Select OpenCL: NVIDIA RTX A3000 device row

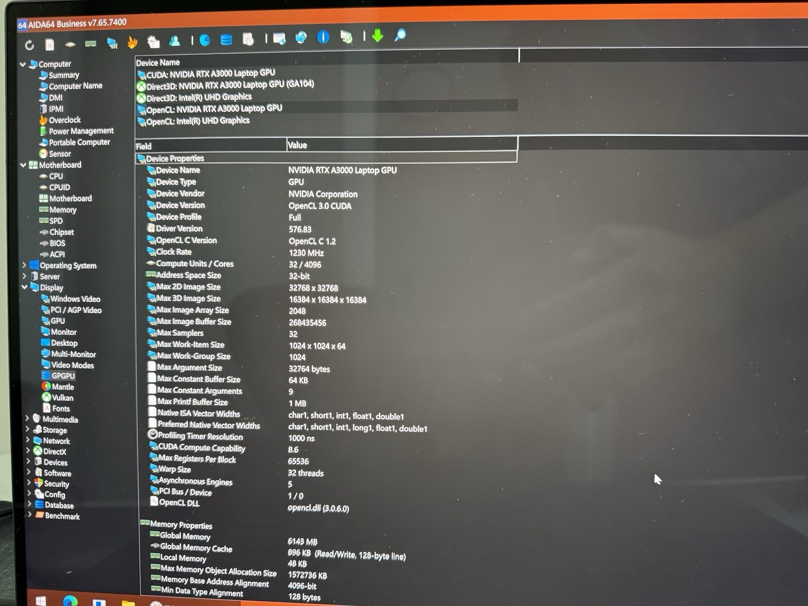(327, 109)
